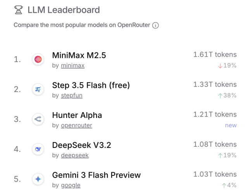
Task: Visit the stepfun author link
Action: [71, 95]
